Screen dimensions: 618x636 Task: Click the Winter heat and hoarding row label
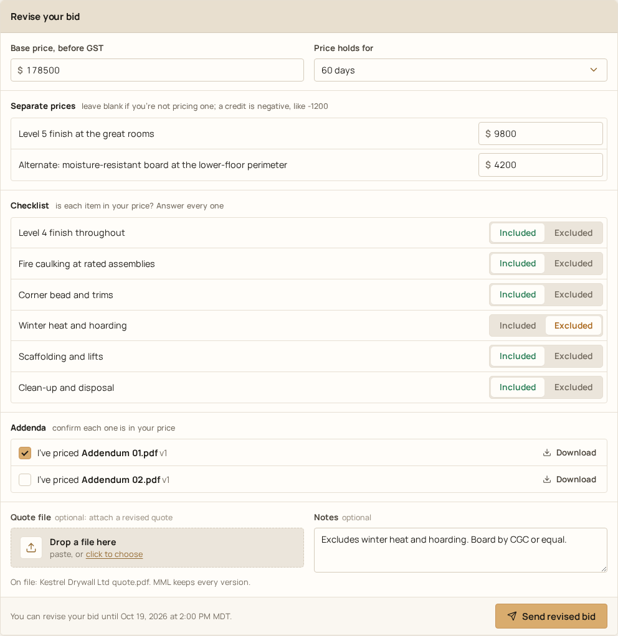tap(73, 325)
